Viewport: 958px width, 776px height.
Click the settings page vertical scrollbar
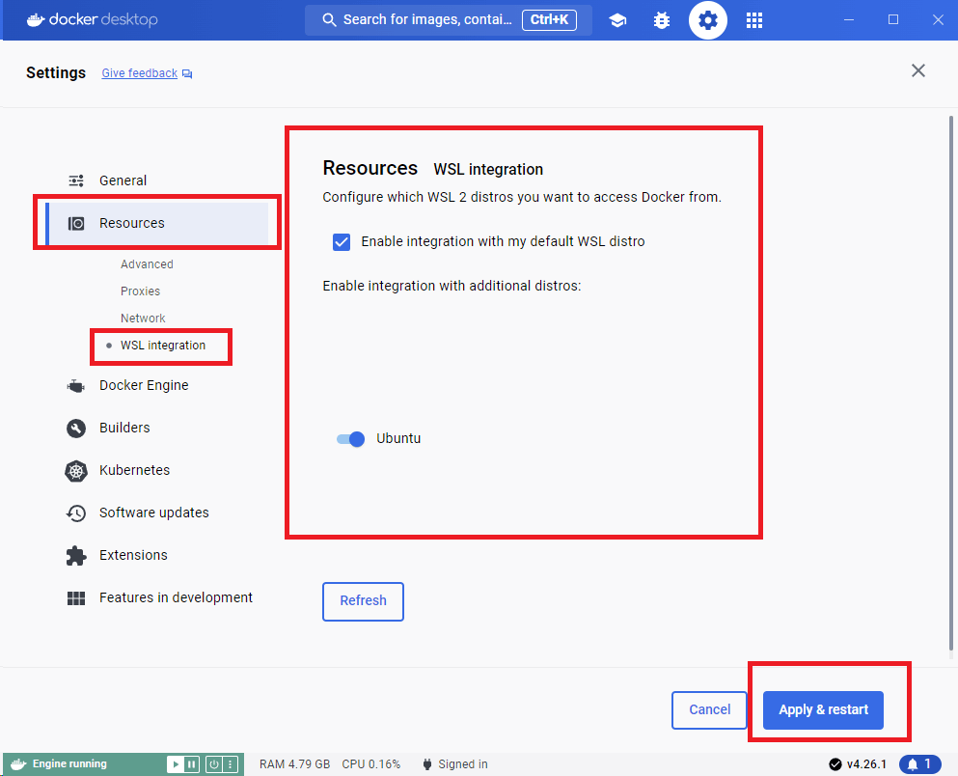950,384
